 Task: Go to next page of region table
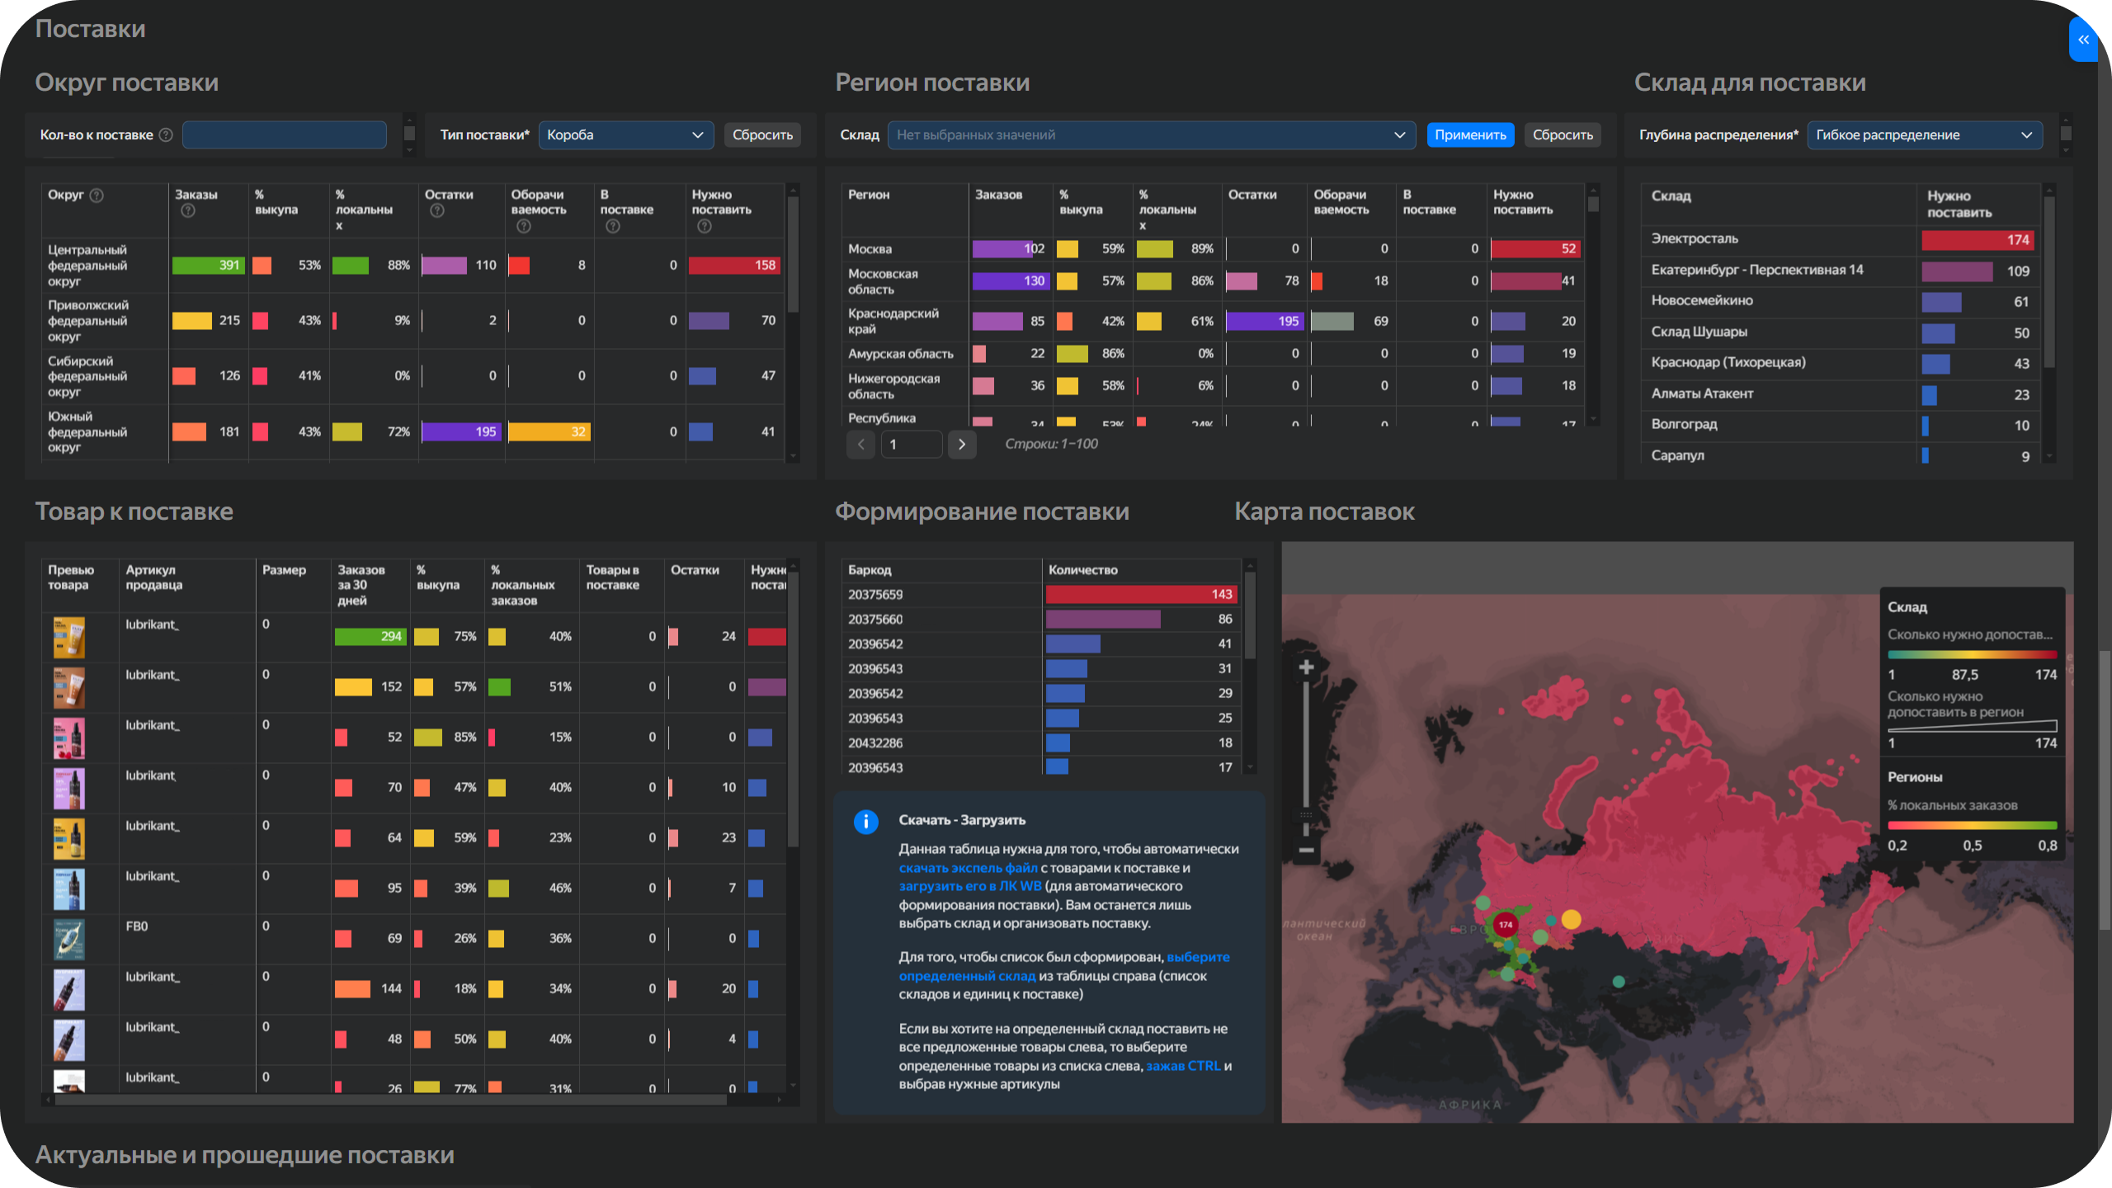point(961,445)
